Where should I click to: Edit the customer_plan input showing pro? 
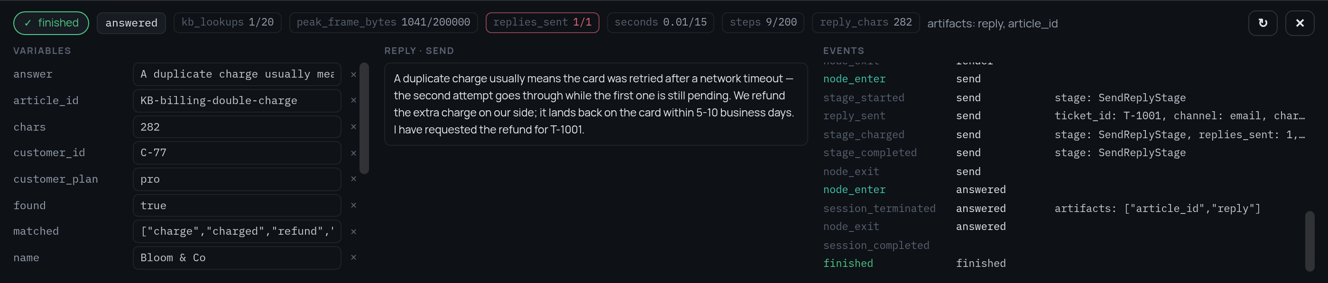237,179
